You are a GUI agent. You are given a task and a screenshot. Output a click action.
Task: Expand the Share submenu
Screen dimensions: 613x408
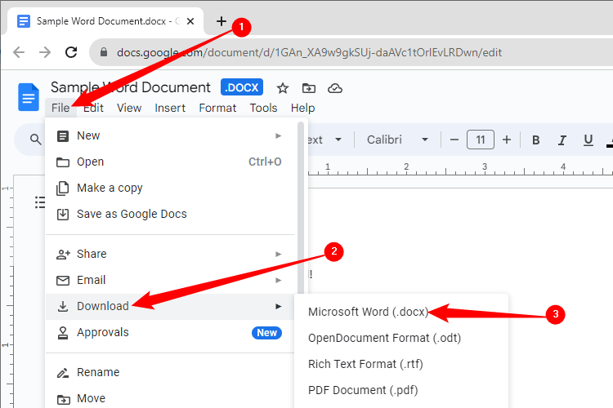tap(279, 254)
